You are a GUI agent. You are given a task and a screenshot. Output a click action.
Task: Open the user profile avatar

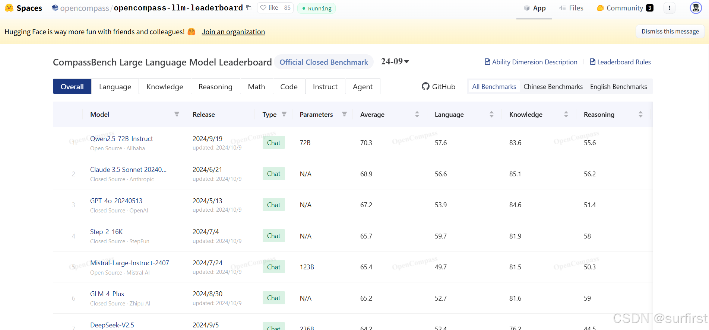696,8
